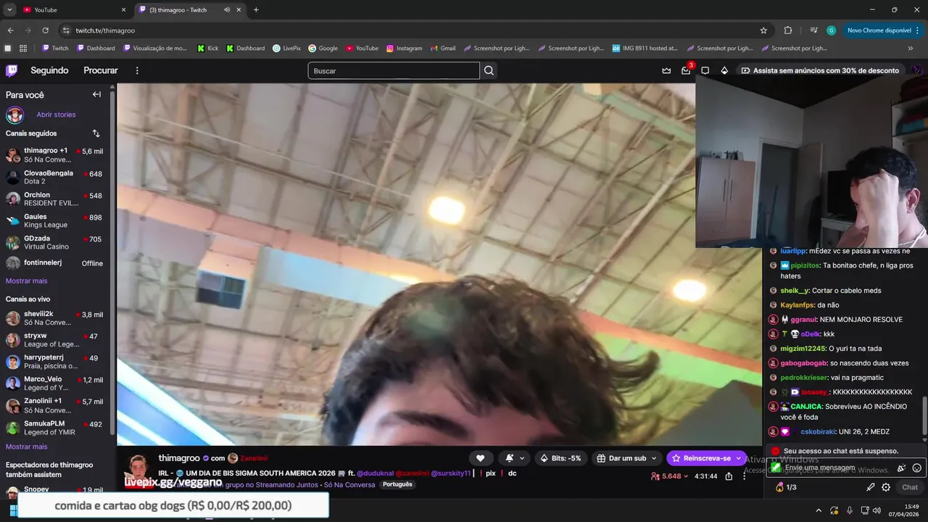Click Mostrar mais under Canais ao vivo

[x=26, y=447]
